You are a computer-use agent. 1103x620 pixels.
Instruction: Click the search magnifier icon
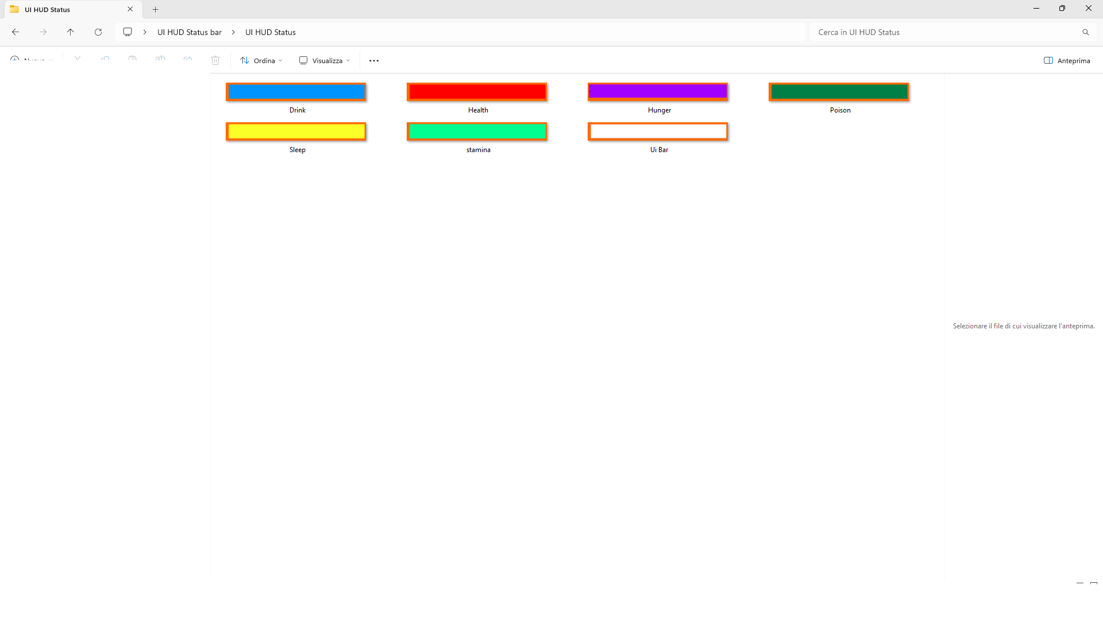tap(1085, 32)
